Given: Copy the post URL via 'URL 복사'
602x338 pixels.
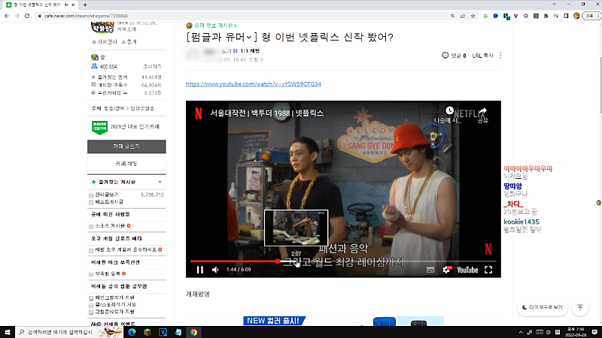Looking at the screenshot, I should (482, 56).
